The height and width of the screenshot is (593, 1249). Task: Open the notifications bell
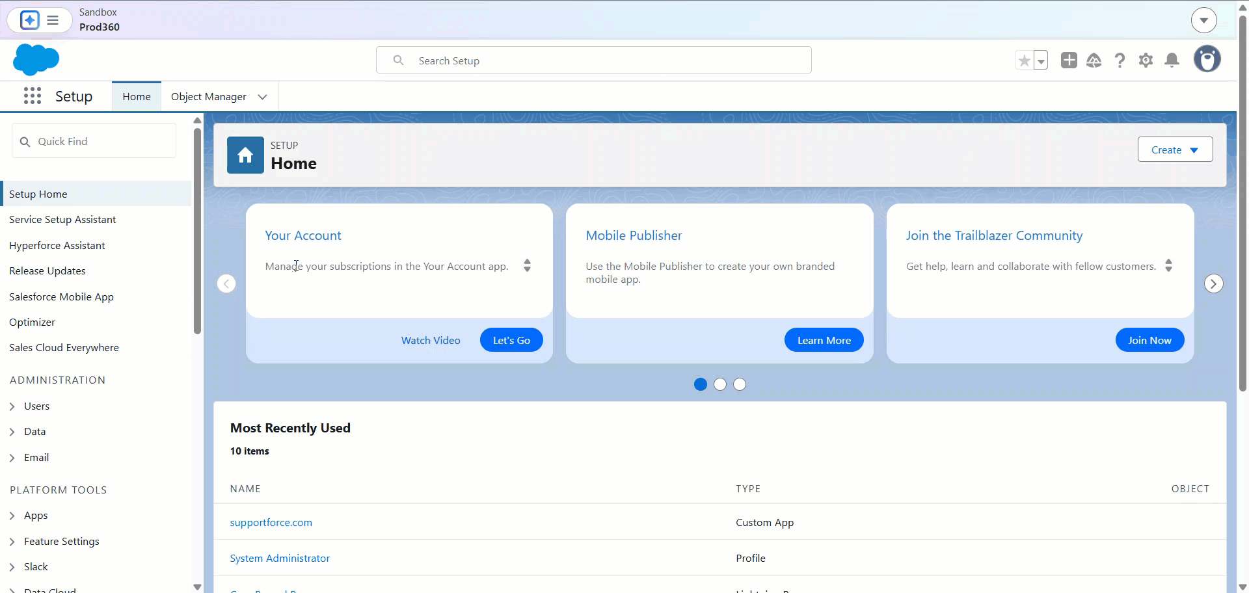tap(1172, 60)
